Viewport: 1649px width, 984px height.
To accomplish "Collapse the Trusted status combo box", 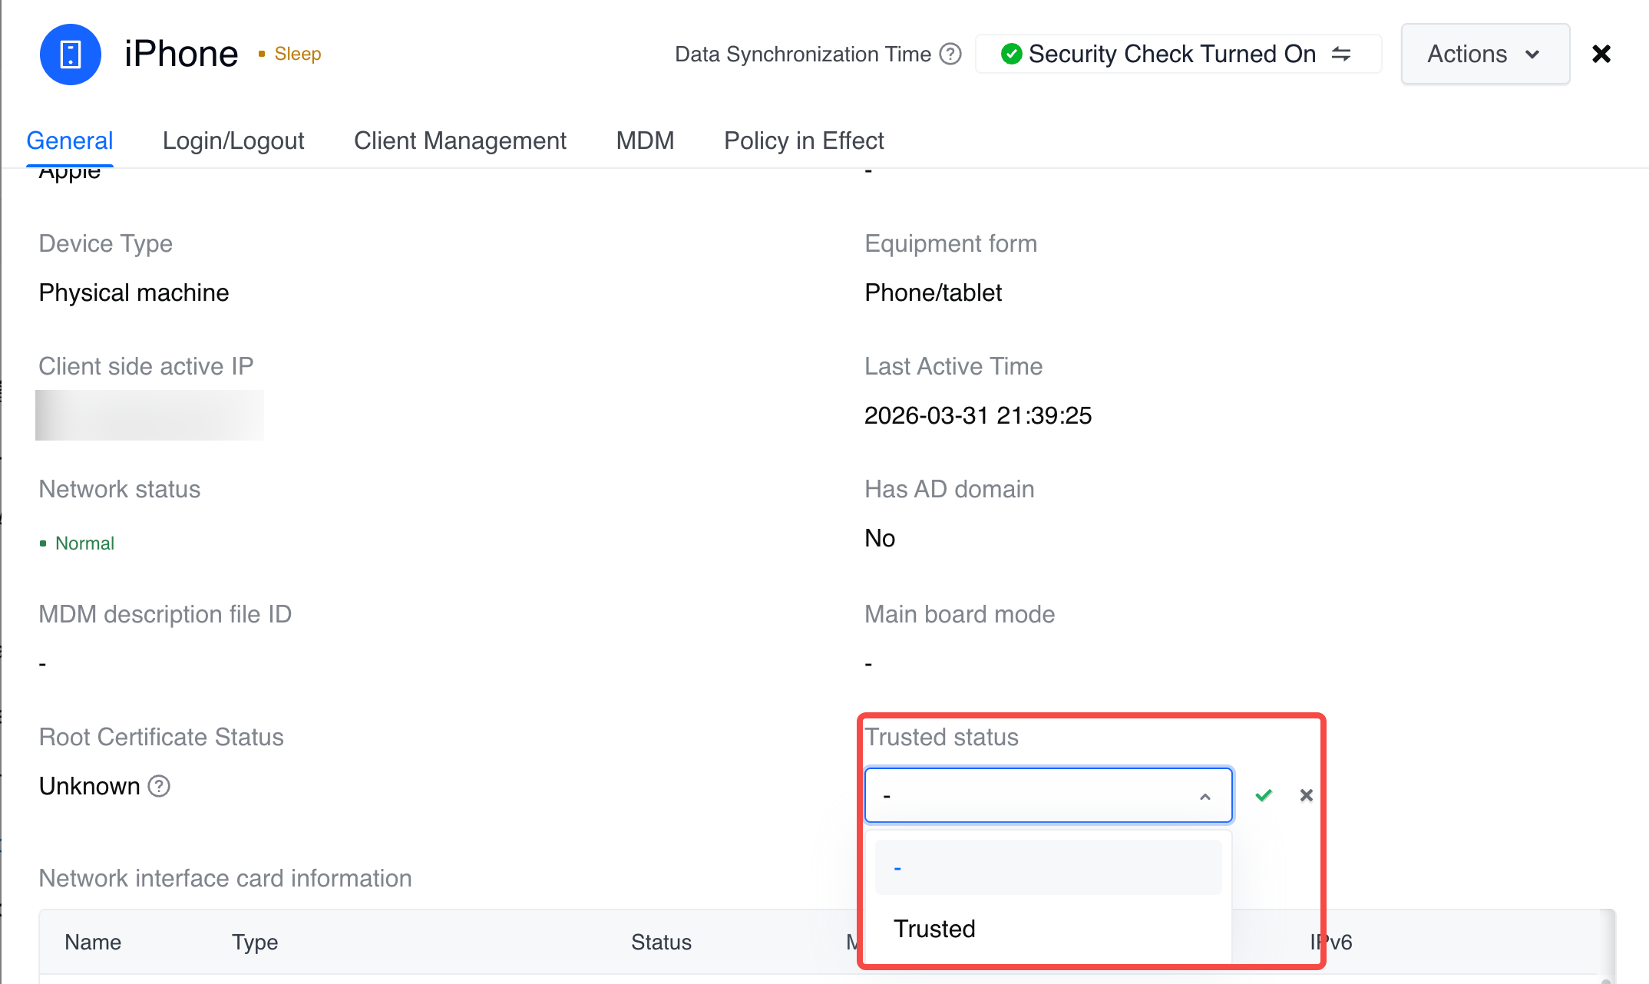I will tap(1205, 796).
